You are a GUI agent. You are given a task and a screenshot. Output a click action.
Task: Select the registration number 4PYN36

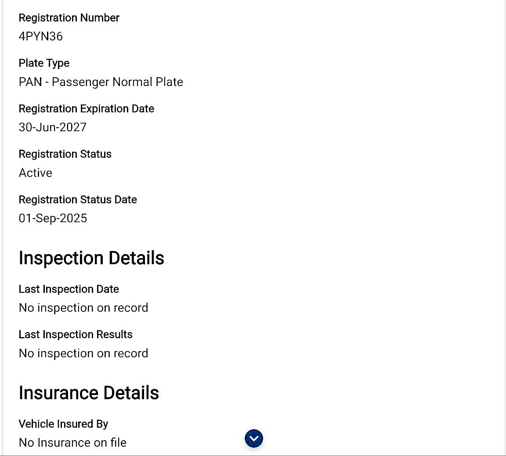tap(41, 36)
